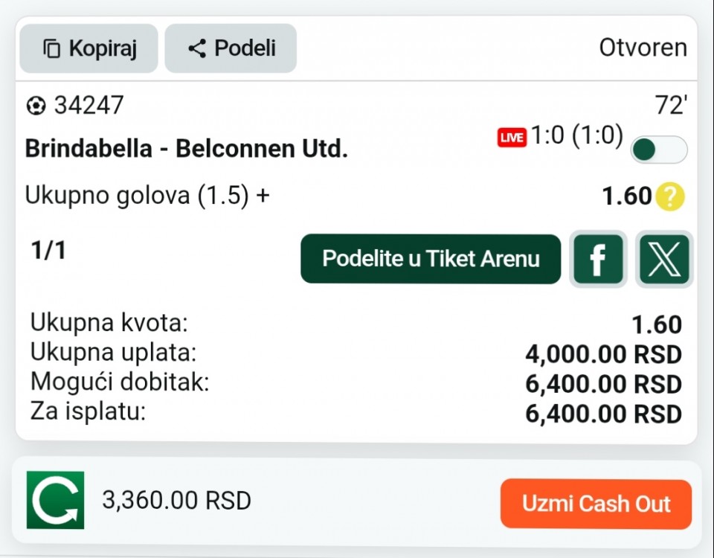Click the 1:0 (1:0) live score
This screenshot has width=714, height=558.
pyautogui.click(x=577, y=135)
